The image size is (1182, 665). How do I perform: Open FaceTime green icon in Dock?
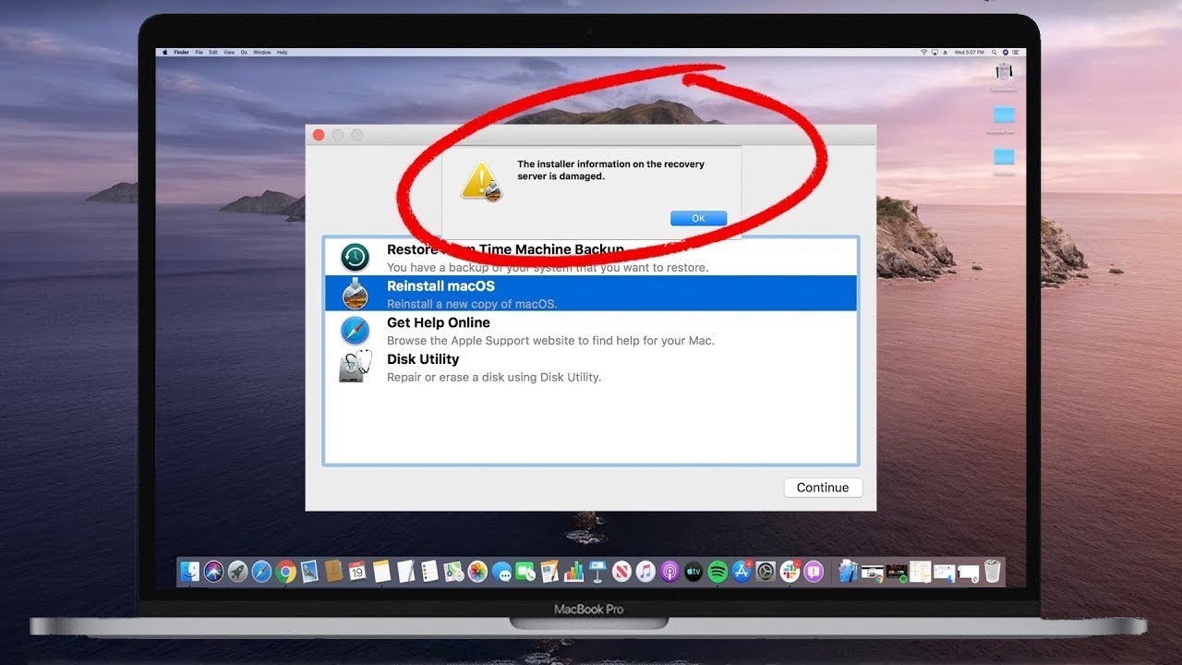pyautogui.click(x=525, y=572)
